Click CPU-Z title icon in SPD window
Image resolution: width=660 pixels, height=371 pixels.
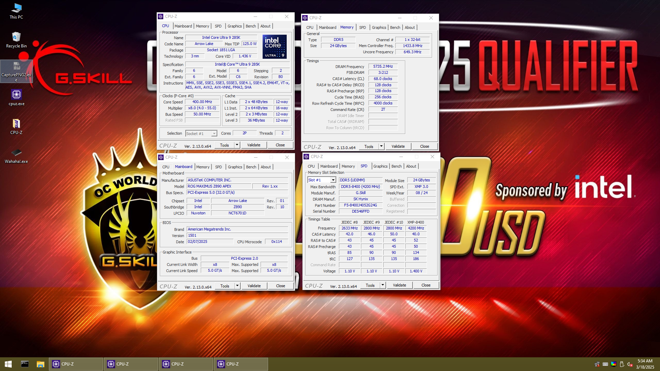click(x=306, y=157)
